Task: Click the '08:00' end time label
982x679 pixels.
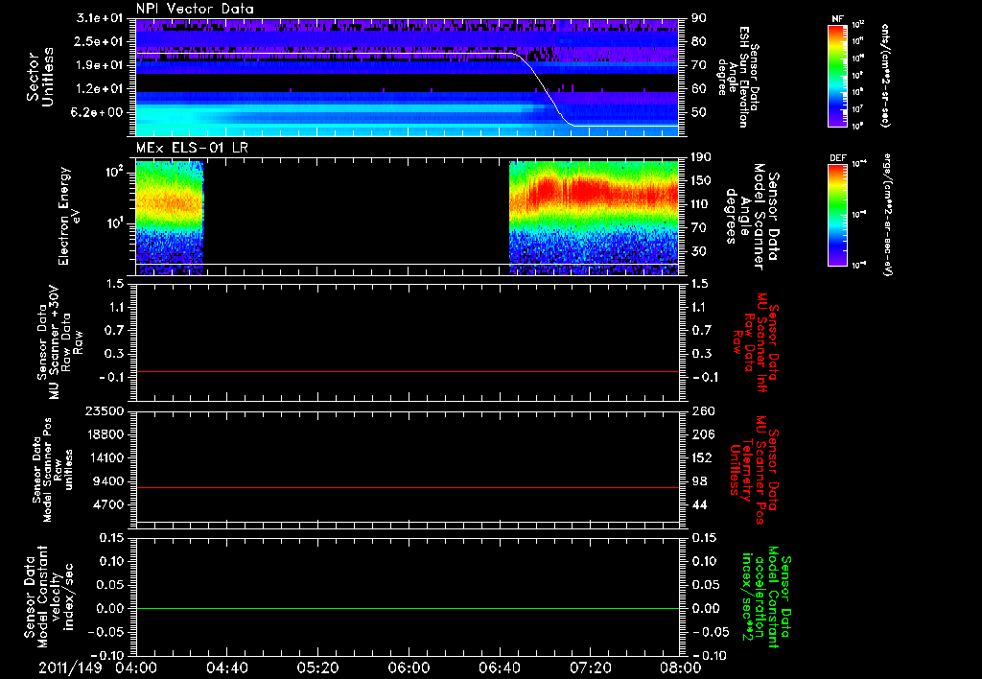Action: (x=681, y=667)
